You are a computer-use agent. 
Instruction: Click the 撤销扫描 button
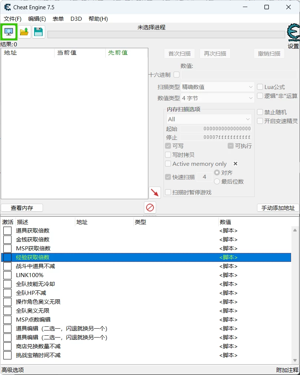point(269,53)
